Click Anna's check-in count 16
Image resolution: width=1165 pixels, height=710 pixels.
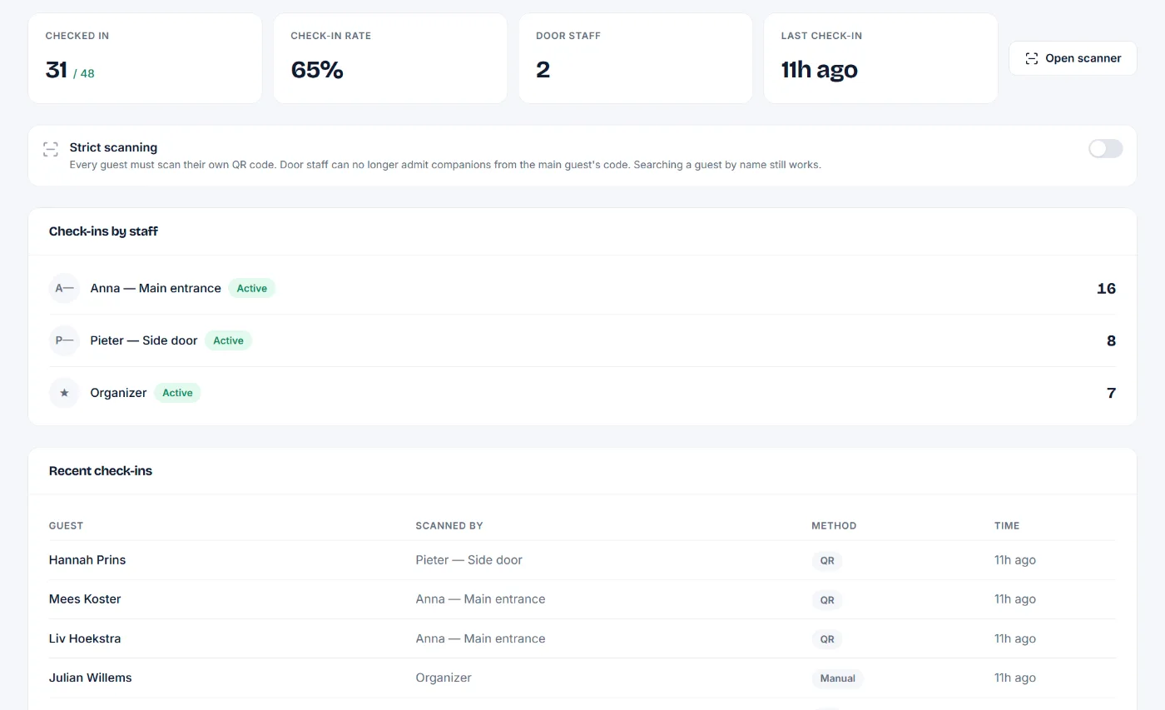pos(1106,289)
